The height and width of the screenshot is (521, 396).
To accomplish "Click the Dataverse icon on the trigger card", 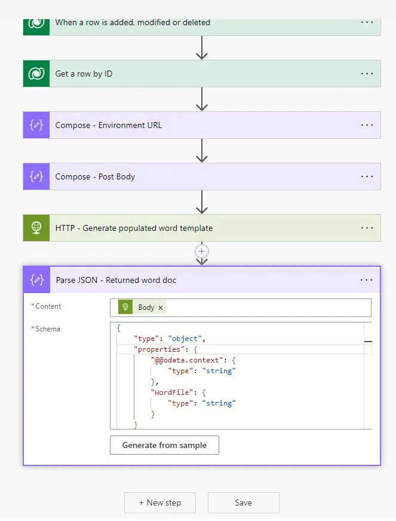I will pos(36,22).
